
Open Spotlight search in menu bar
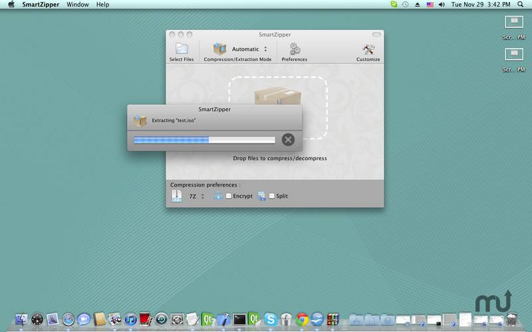(x=521, y=5)
